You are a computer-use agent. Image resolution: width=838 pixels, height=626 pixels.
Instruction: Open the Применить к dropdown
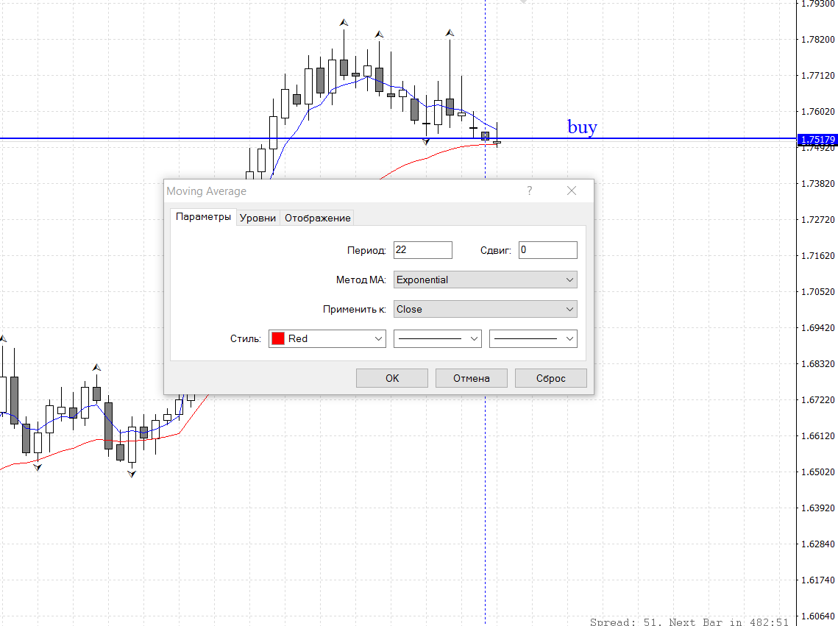pos(486,309)
